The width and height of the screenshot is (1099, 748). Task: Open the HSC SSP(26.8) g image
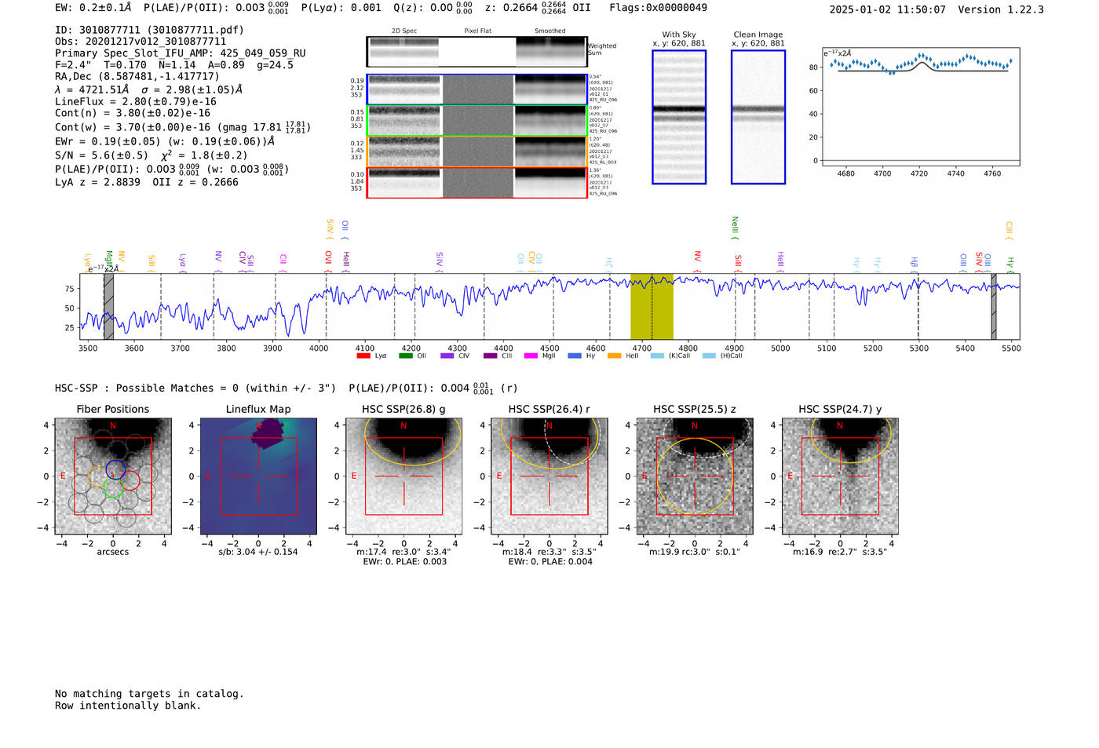point(403,476)
